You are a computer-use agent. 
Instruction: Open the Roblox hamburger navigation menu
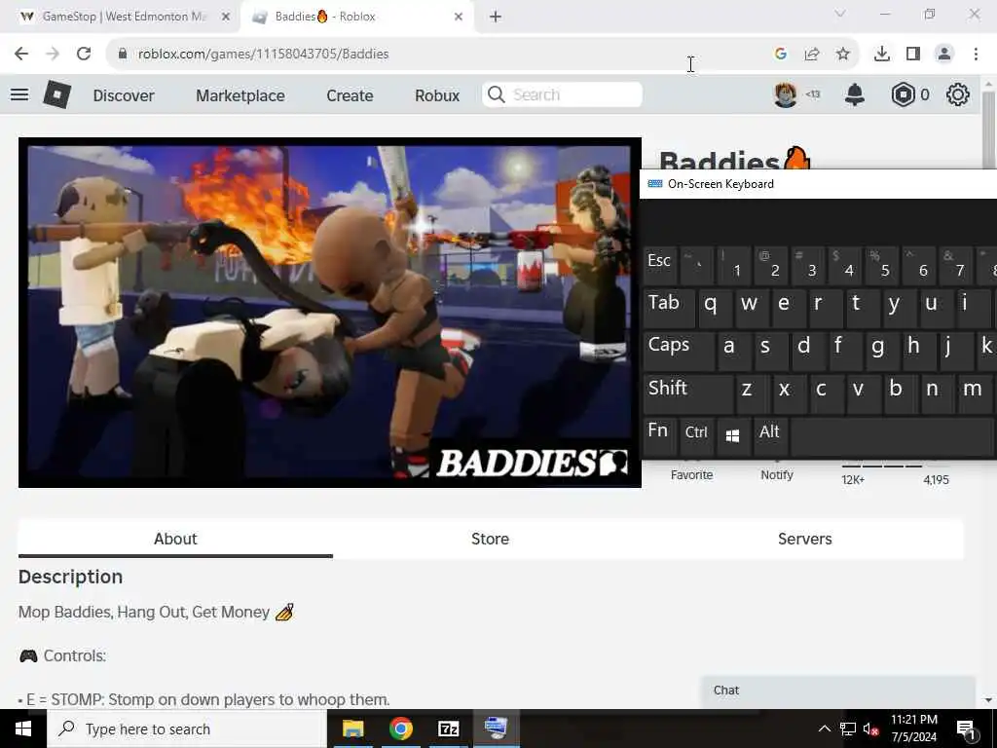19,94
